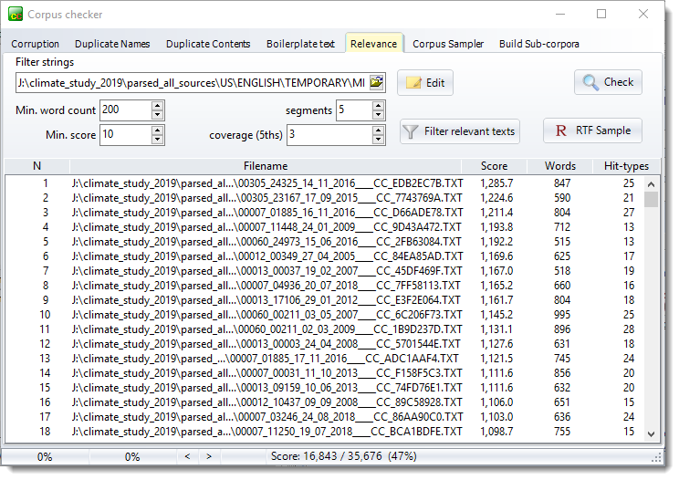Click Filter relevant texts button
The height and width of the screenshot is (480, 679).
pyautogui.click(x=460, y=131)
